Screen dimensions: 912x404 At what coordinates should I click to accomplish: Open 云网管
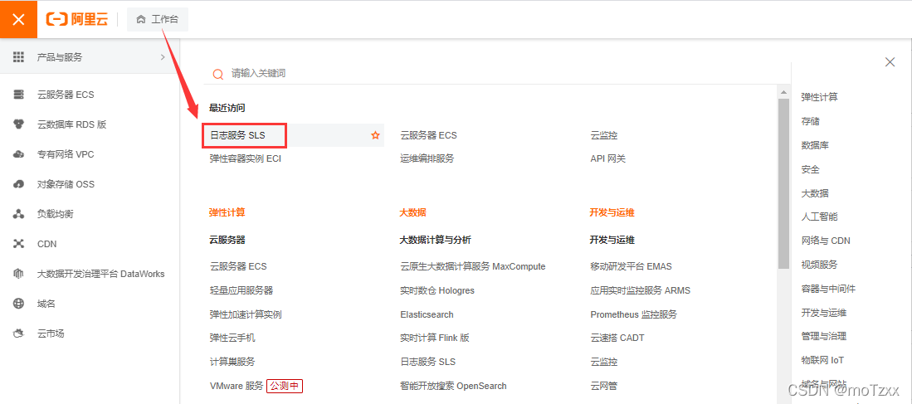(604, 386)
